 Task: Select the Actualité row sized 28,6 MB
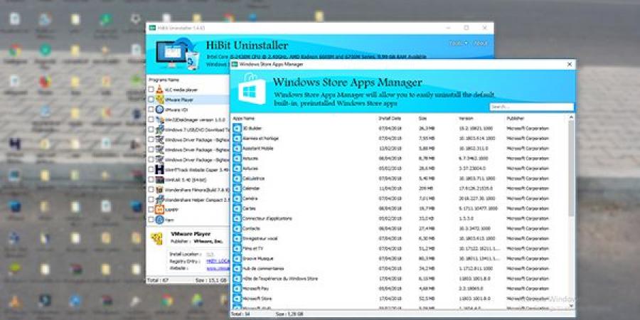pyautogui.click(x=400, y=168)
